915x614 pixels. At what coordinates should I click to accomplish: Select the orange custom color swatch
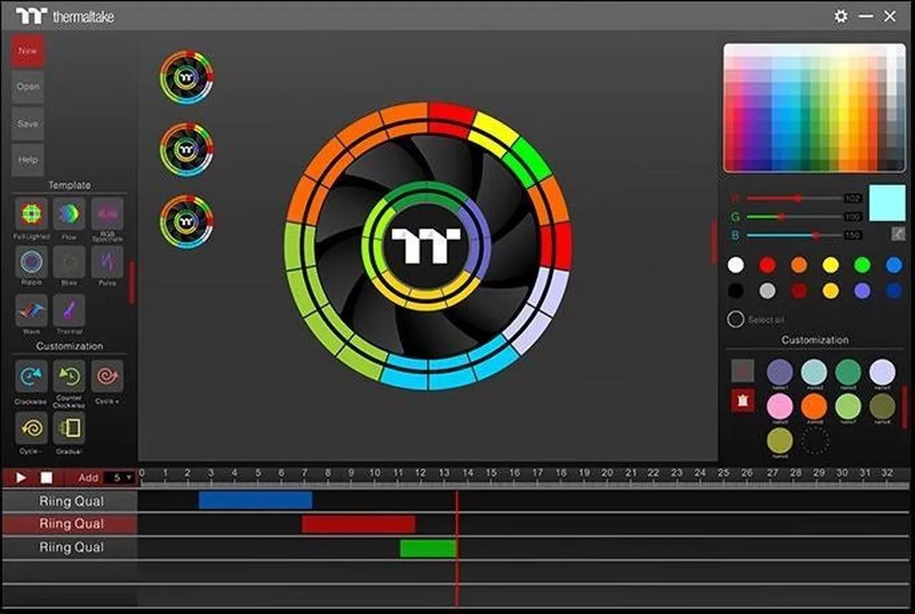(x=814, y=406)
